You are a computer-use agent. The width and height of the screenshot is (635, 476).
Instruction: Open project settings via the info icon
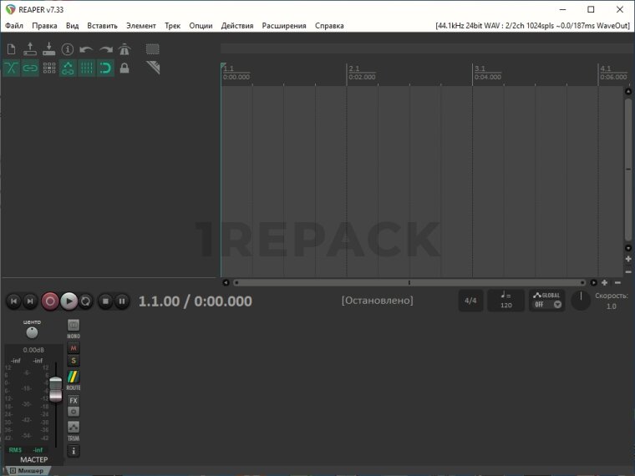68,49
